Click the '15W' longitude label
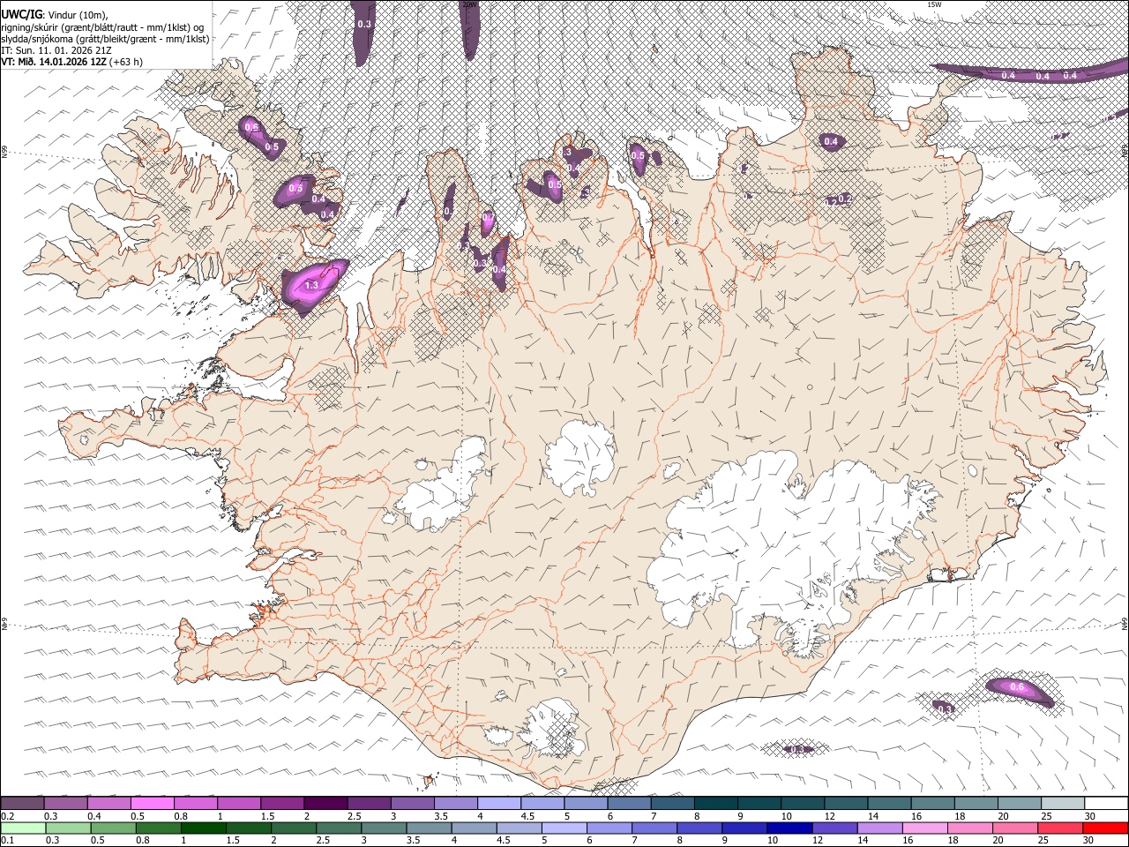Screen dimensions: 1129x847 pyautogui.click(x=934, y=4)
